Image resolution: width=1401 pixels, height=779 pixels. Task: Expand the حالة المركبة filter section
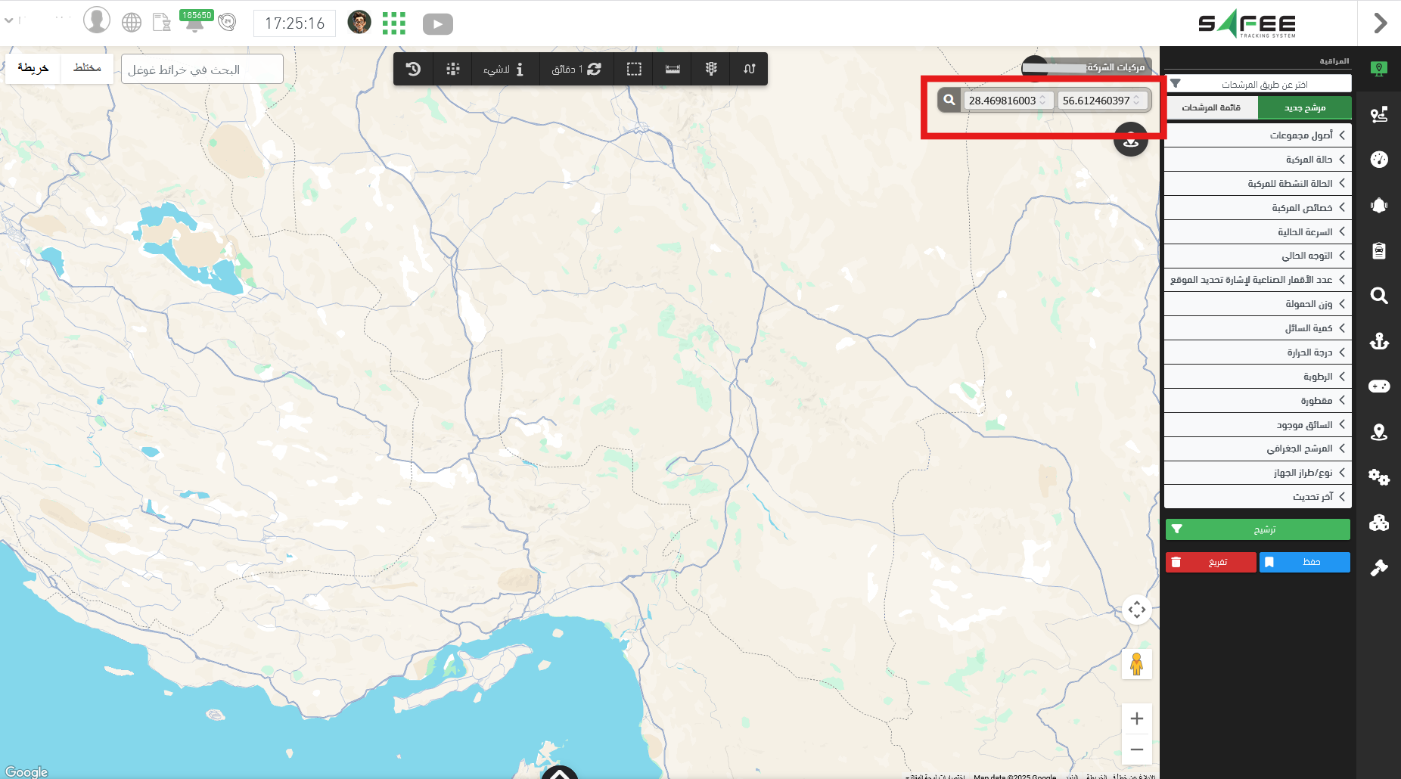point(1257,160)
